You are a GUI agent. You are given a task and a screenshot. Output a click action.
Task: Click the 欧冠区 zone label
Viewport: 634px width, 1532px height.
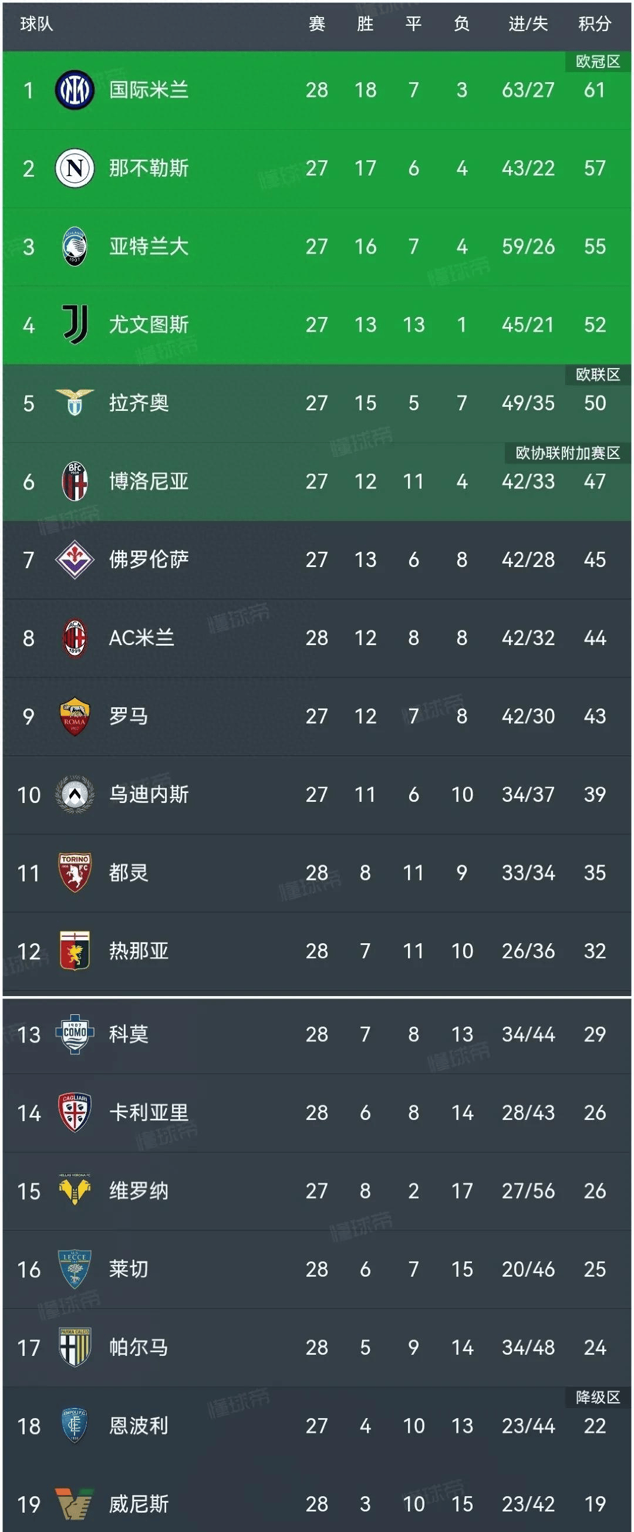(598, 62)
